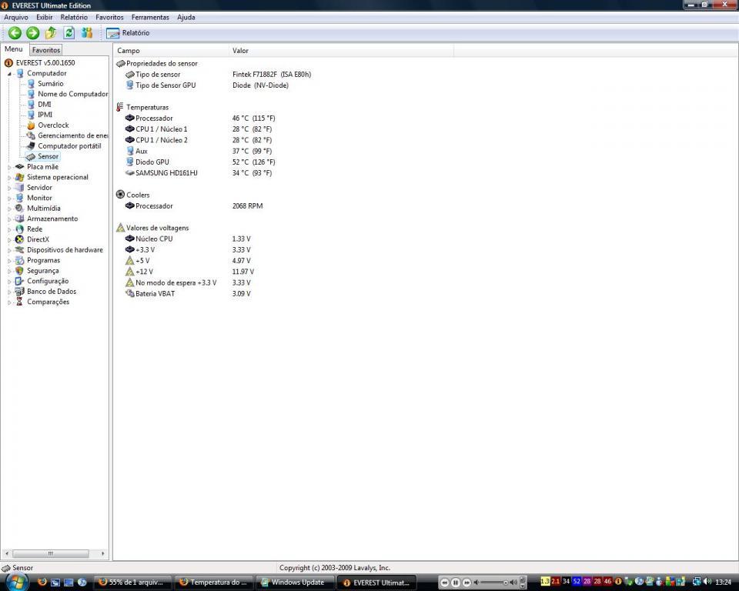Image resolution: width=739 pixels, height=591 pixels.
Task: Click the Bateria VBAT battery icon
Action: click(129, 294)
